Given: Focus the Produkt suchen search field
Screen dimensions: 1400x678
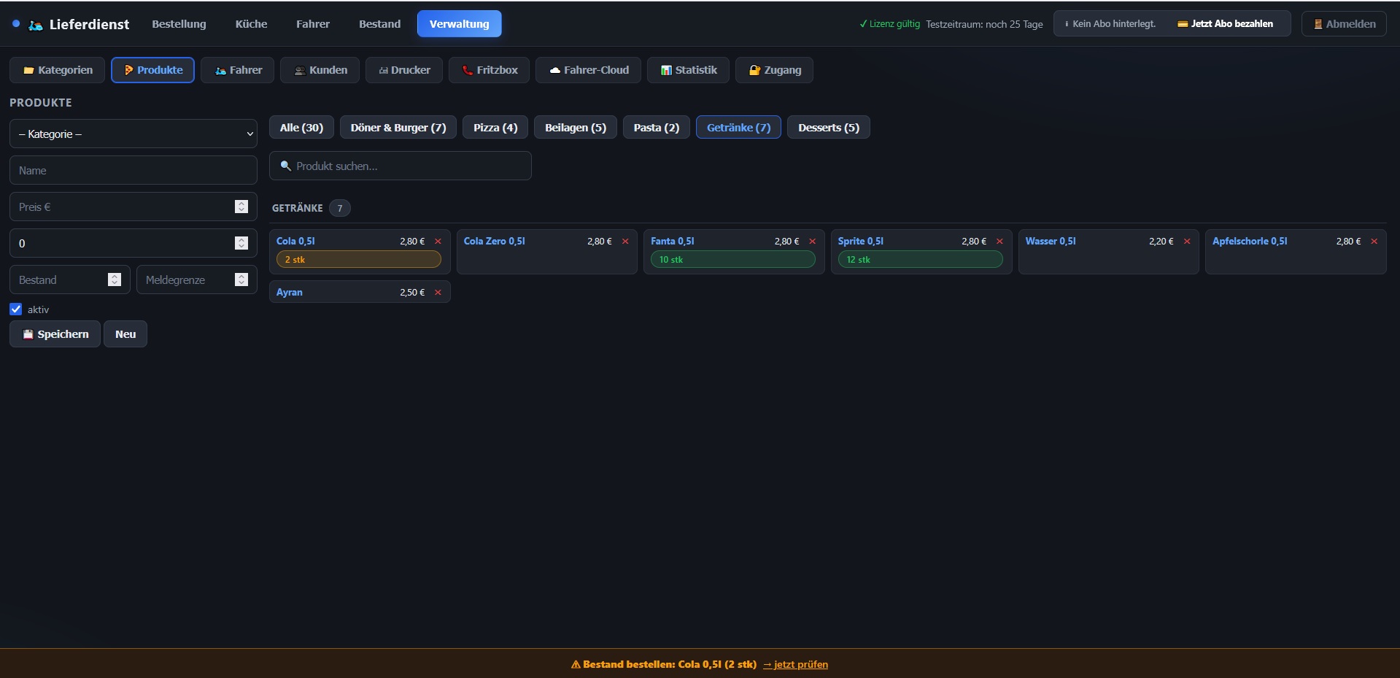Looking at the screenshot, I should (x=401, y=166).
